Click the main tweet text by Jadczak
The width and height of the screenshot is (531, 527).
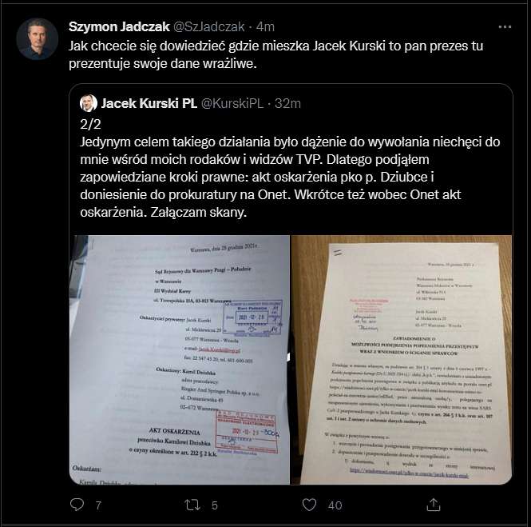click(x=275, y=54)
